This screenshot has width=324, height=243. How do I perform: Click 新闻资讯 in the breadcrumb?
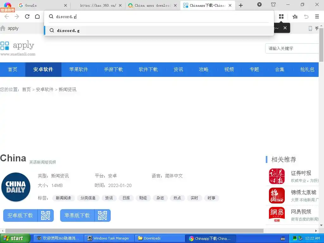tap(67, 90)
